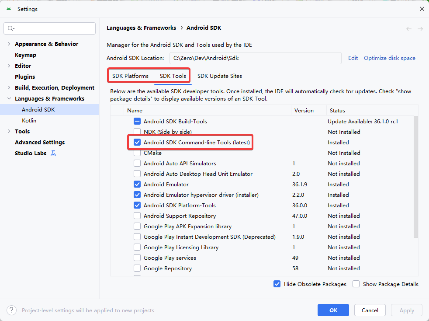Click version 36.1.9 of Android Emulator
Viewport: 429px width, 321px height.
click(x=300, y=184)
